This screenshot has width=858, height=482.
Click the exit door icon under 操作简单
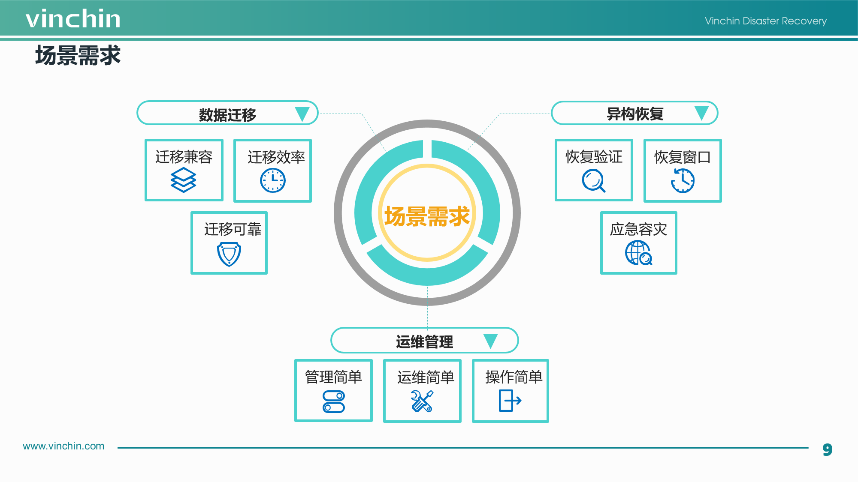coord(510,401)
